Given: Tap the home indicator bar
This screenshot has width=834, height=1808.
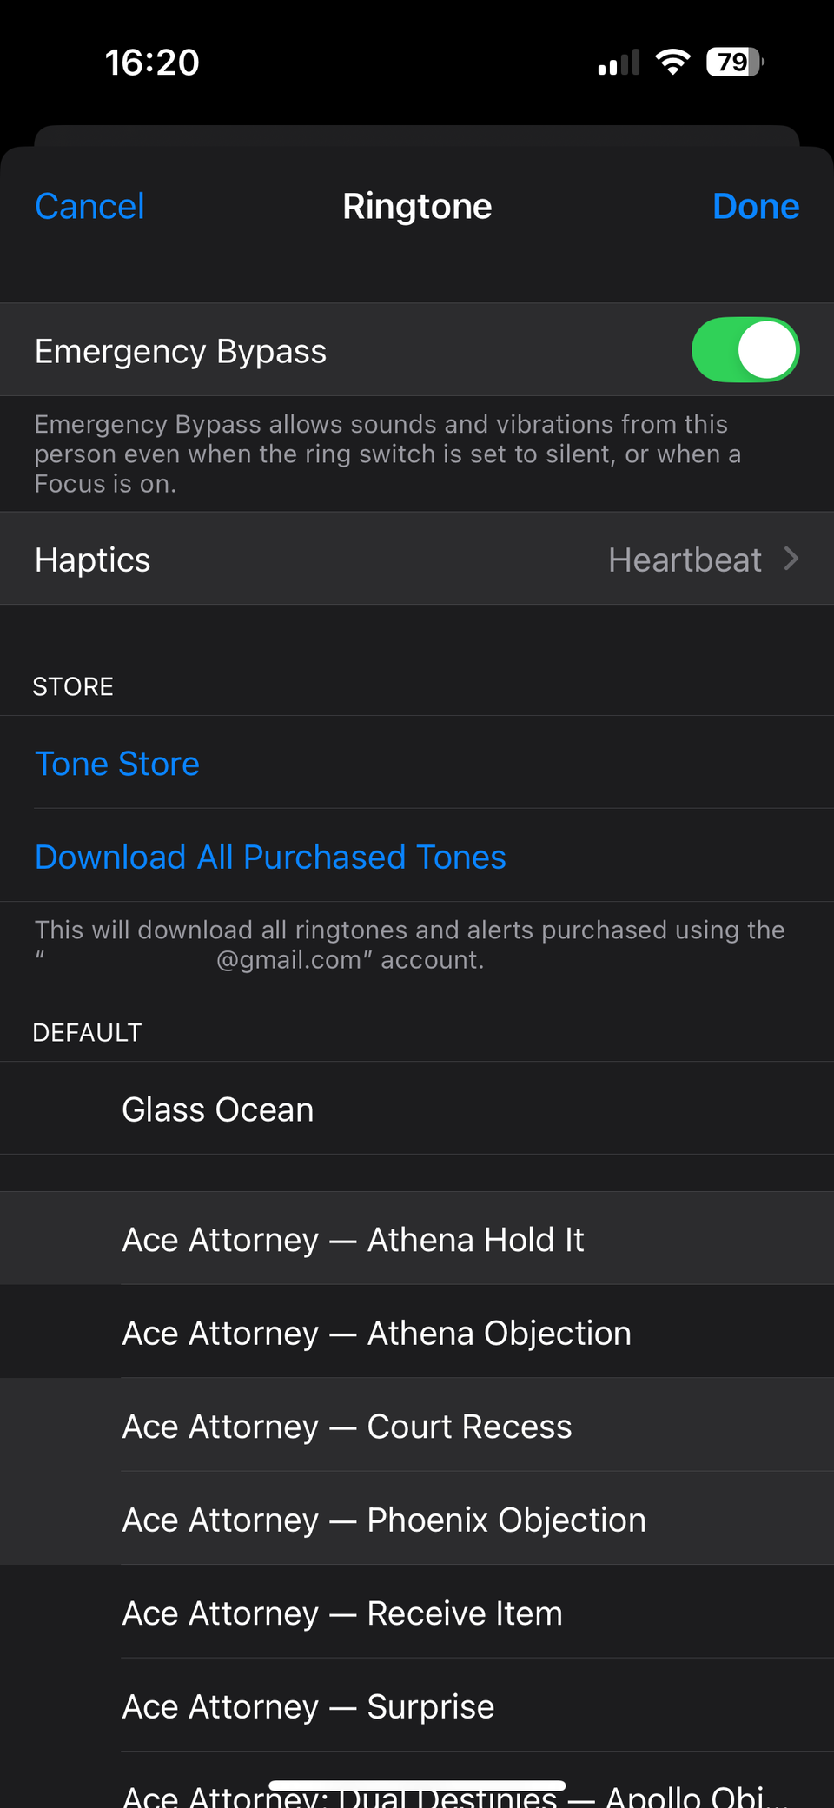Looking at the screenshot, I should (417, 1785).
